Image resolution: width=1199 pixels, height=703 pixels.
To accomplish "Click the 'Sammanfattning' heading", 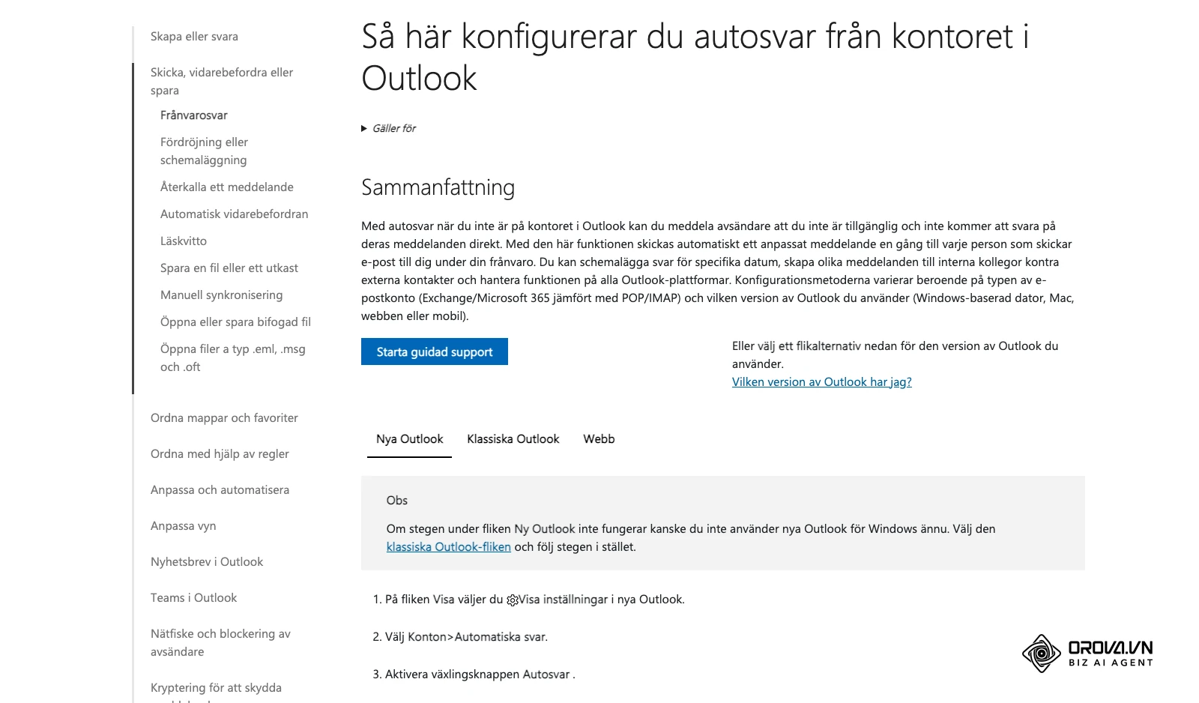I will 438,187.
